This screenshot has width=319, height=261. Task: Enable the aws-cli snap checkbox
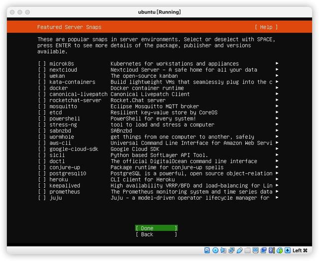(42, 143)
